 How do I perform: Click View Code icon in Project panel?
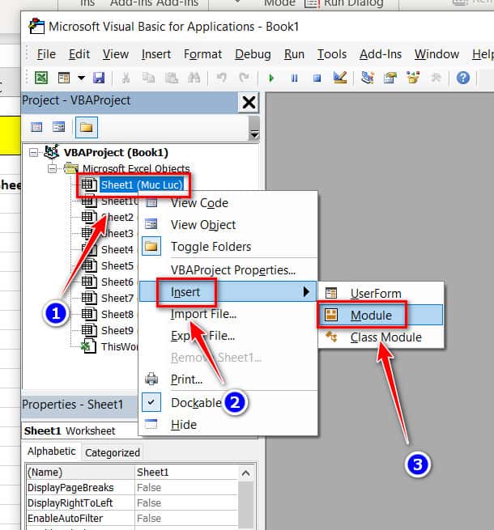(x=36, y=127)
